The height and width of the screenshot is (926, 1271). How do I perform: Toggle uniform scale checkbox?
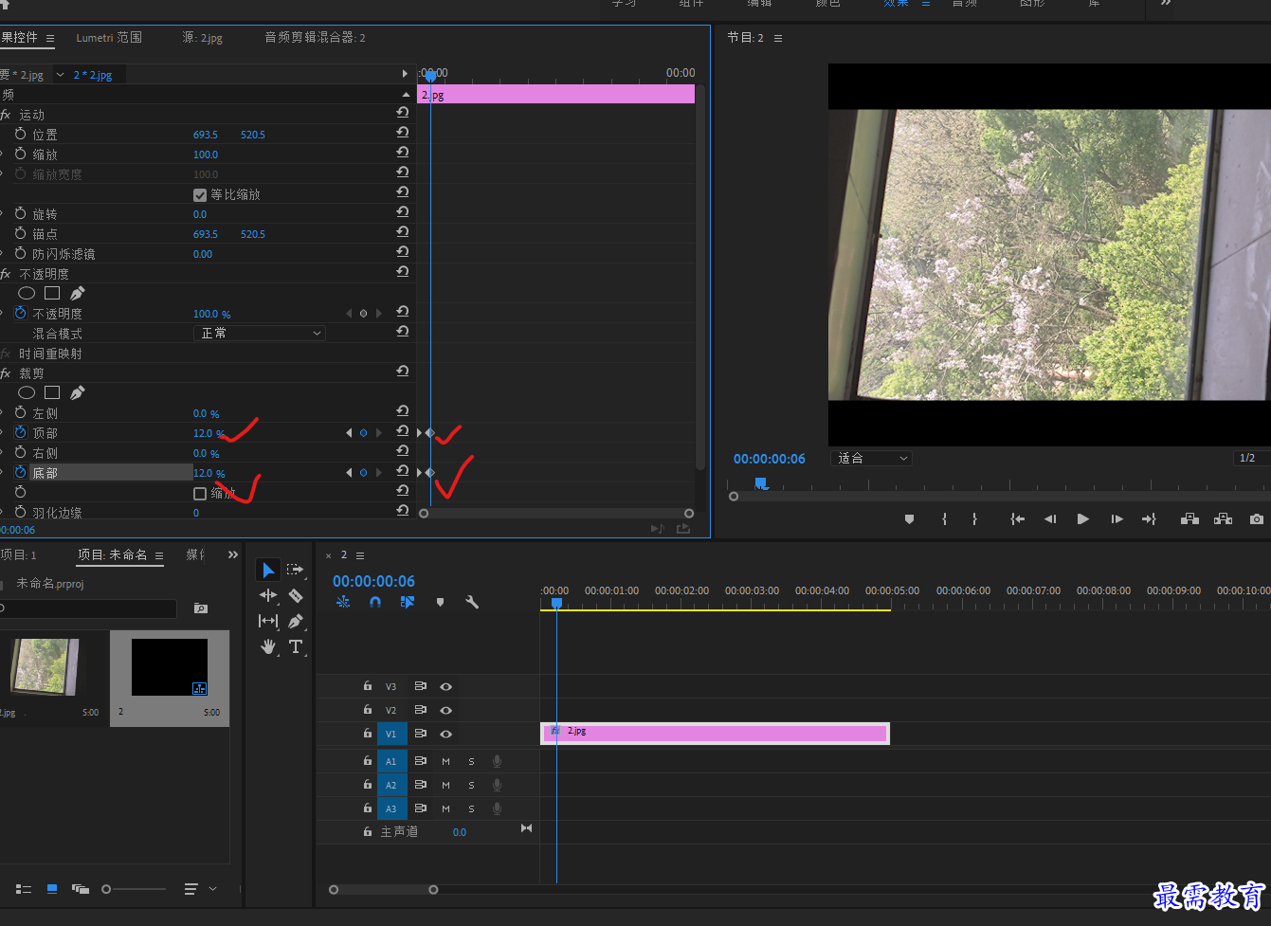200,194
